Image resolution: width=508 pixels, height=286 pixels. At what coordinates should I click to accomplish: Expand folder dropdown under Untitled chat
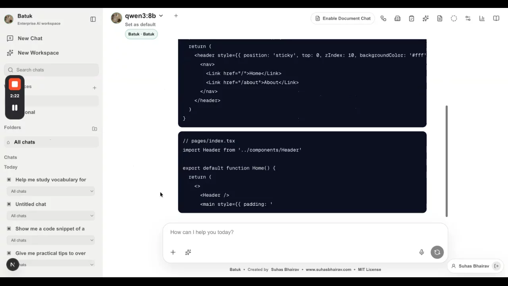[x=51, y=216]
